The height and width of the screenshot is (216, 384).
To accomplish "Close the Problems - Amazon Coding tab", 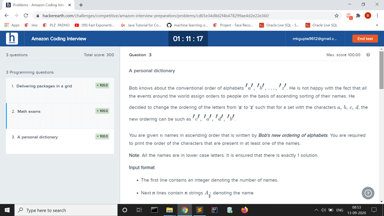I will (70, 5).
